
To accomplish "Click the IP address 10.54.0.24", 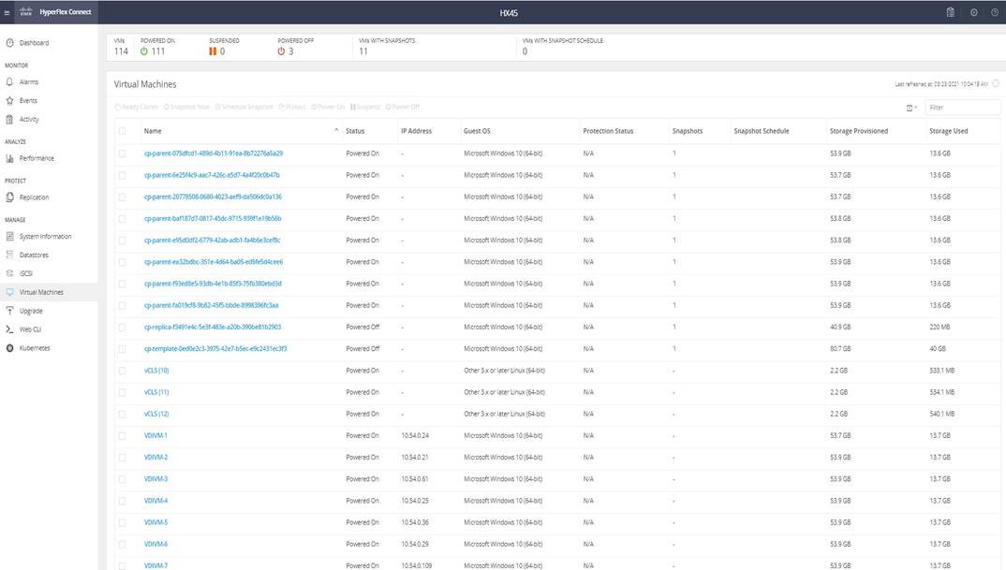I will [415, 436].
